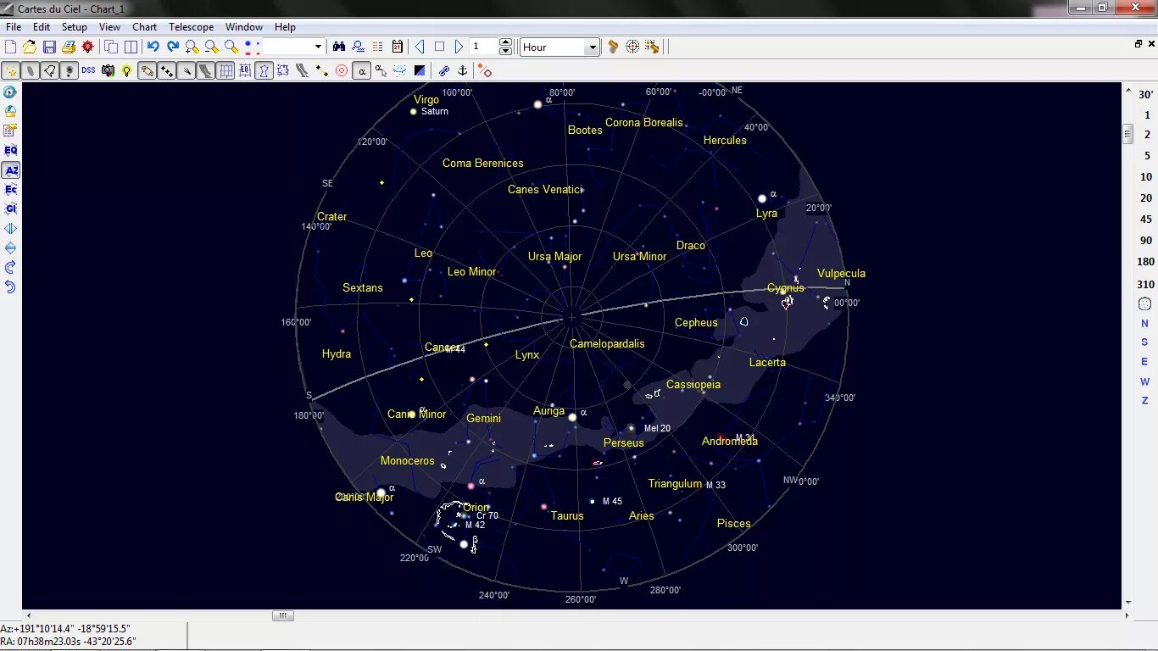Reset time to now with square button
The height and width of the screenshot is (651, 1158).
439,47
